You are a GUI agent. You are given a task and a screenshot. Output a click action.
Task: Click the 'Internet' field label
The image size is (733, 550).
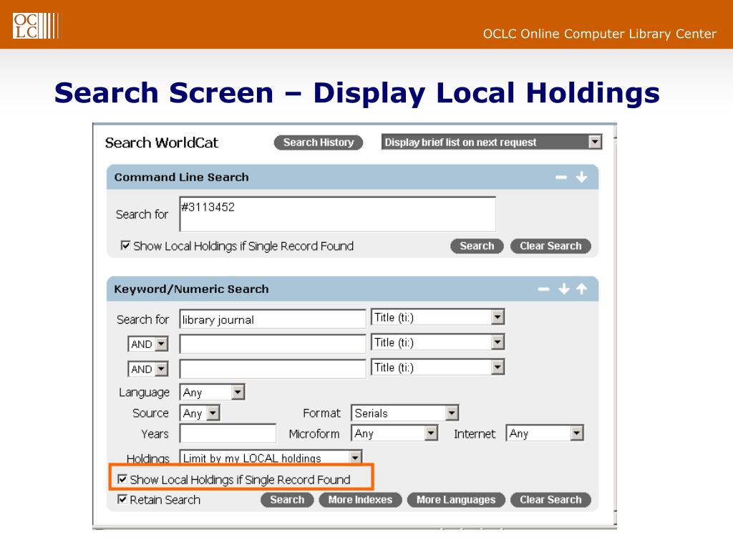(475, 434)
